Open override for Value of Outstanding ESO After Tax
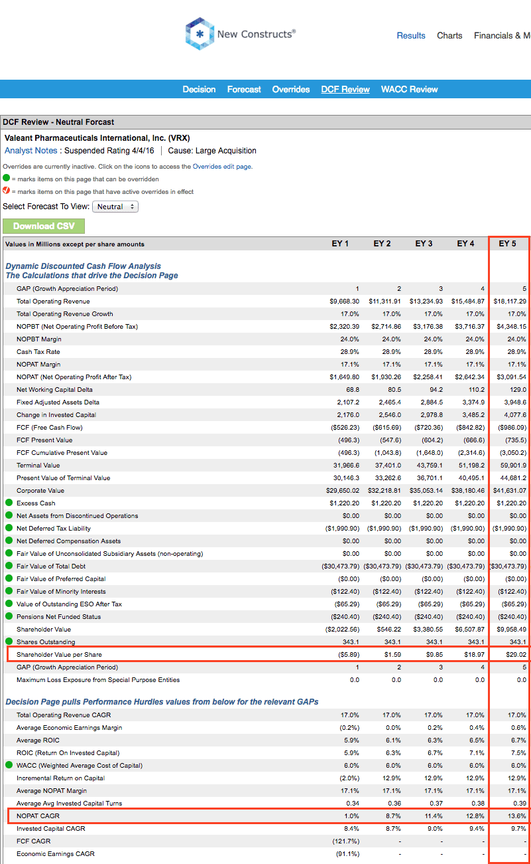The image size is (531, 864). [x=9, y=604]
